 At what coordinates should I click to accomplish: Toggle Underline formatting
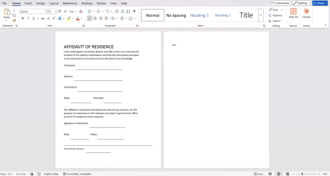33,18
